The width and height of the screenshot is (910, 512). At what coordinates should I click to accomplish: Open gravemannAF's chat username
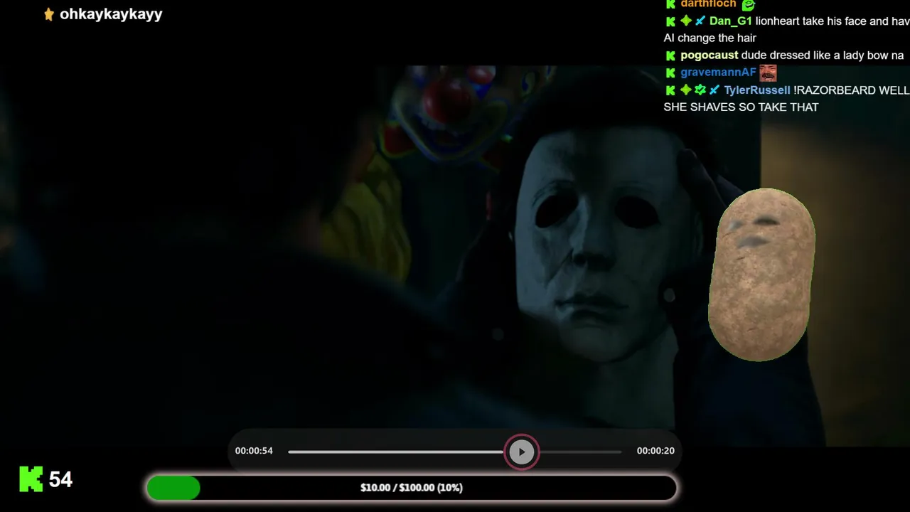pyautogui.click(x=718, y=73)
